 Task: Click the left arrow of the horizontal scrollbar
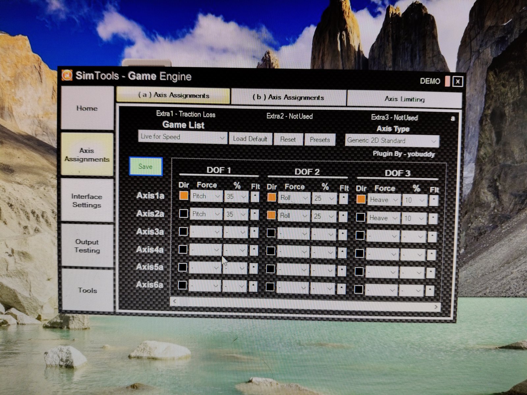[x=175, y=301]
